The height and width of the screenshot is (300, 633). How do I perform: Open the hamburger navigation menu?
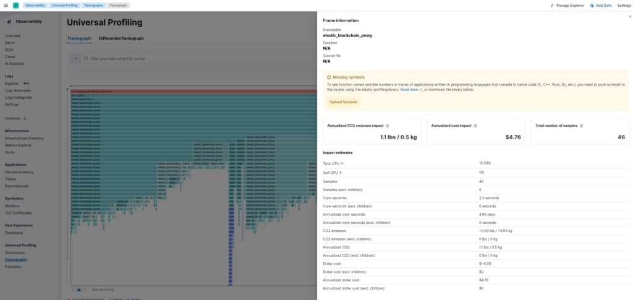coord(6,6)
